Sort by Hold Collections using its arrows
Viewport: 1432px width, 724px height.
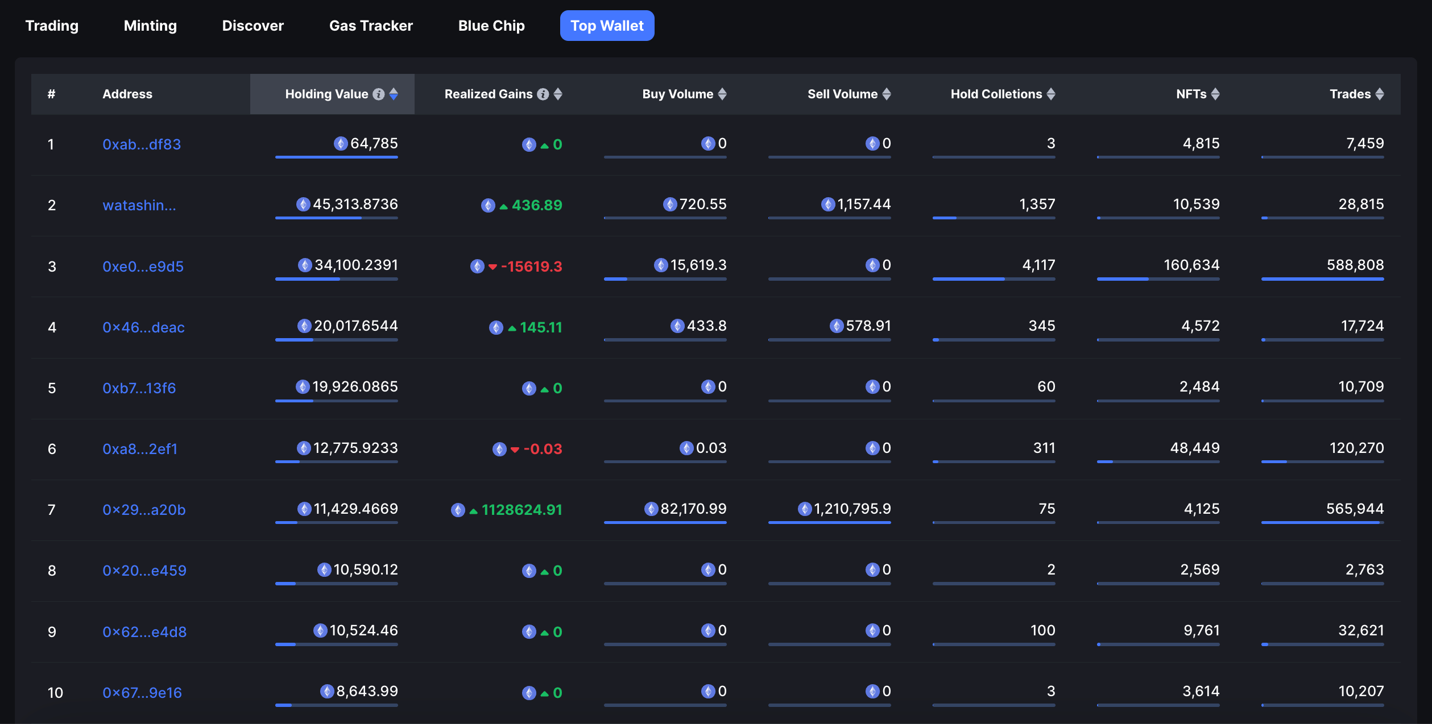pos(1051,94)
